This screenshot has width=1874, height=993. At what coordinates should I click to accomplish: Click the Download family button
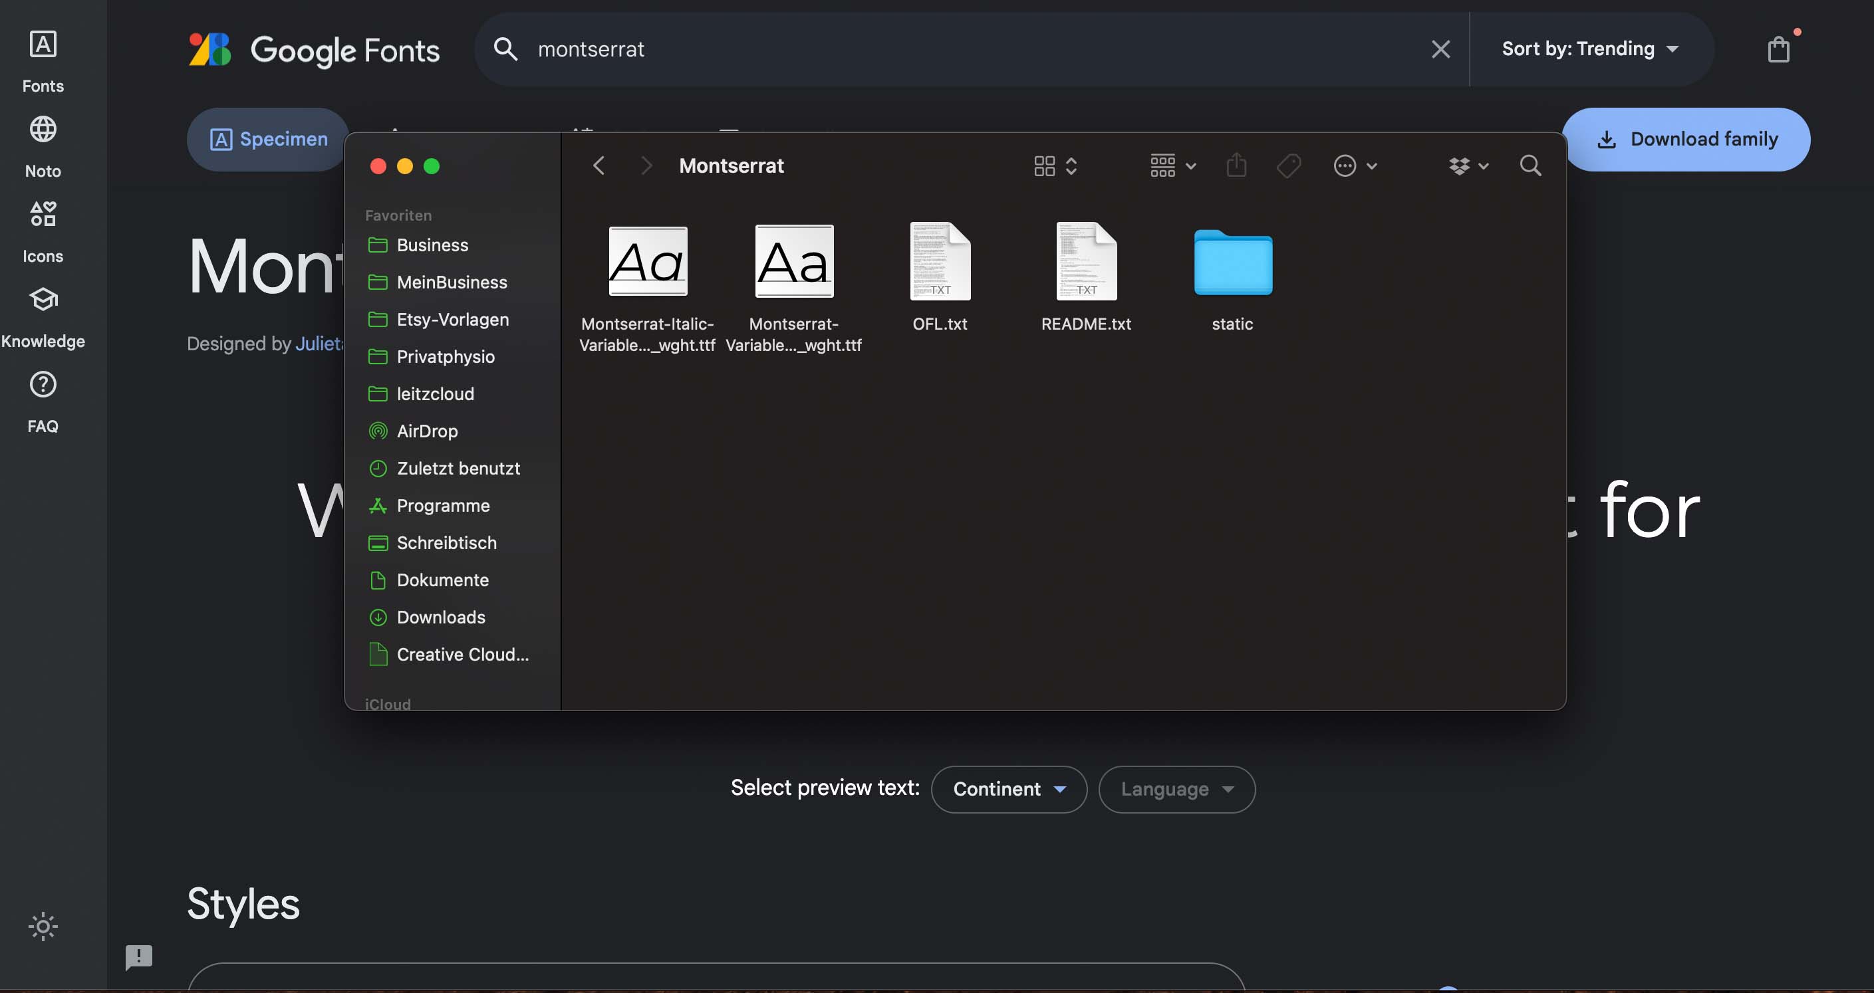click(1686, 139)
